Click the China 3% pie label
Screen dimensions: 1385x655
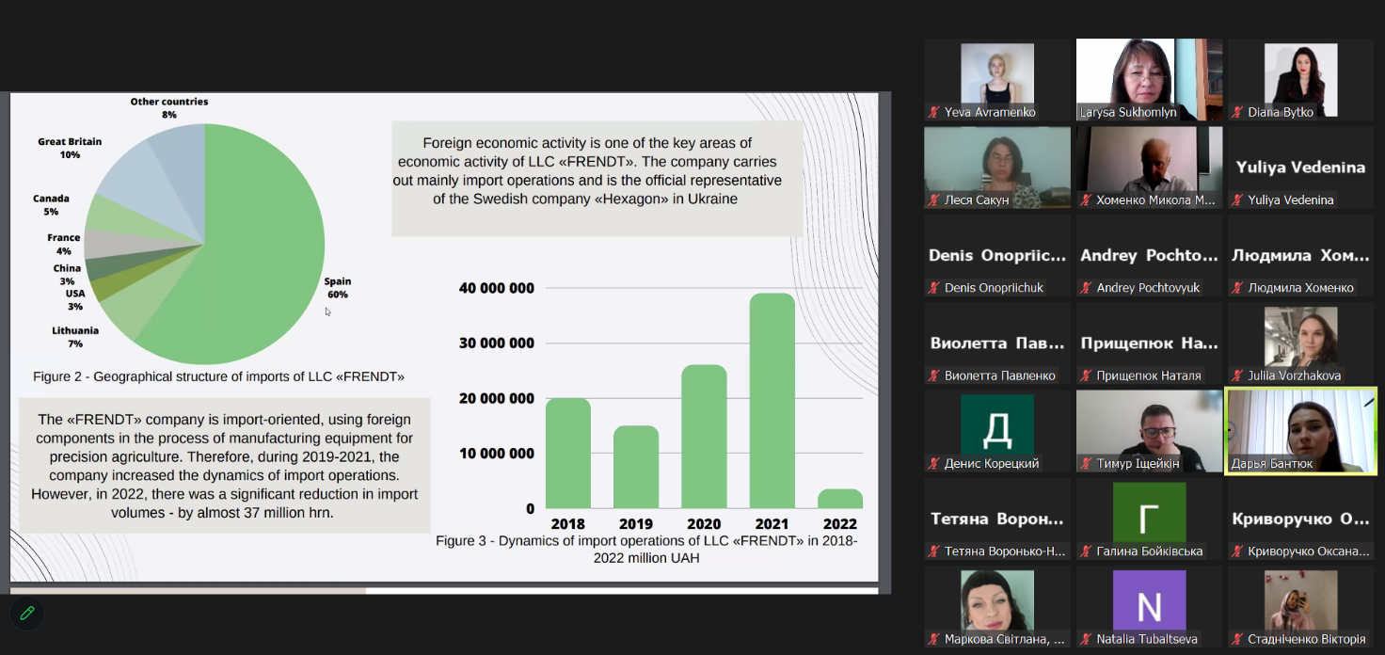(x=67, y=275)
